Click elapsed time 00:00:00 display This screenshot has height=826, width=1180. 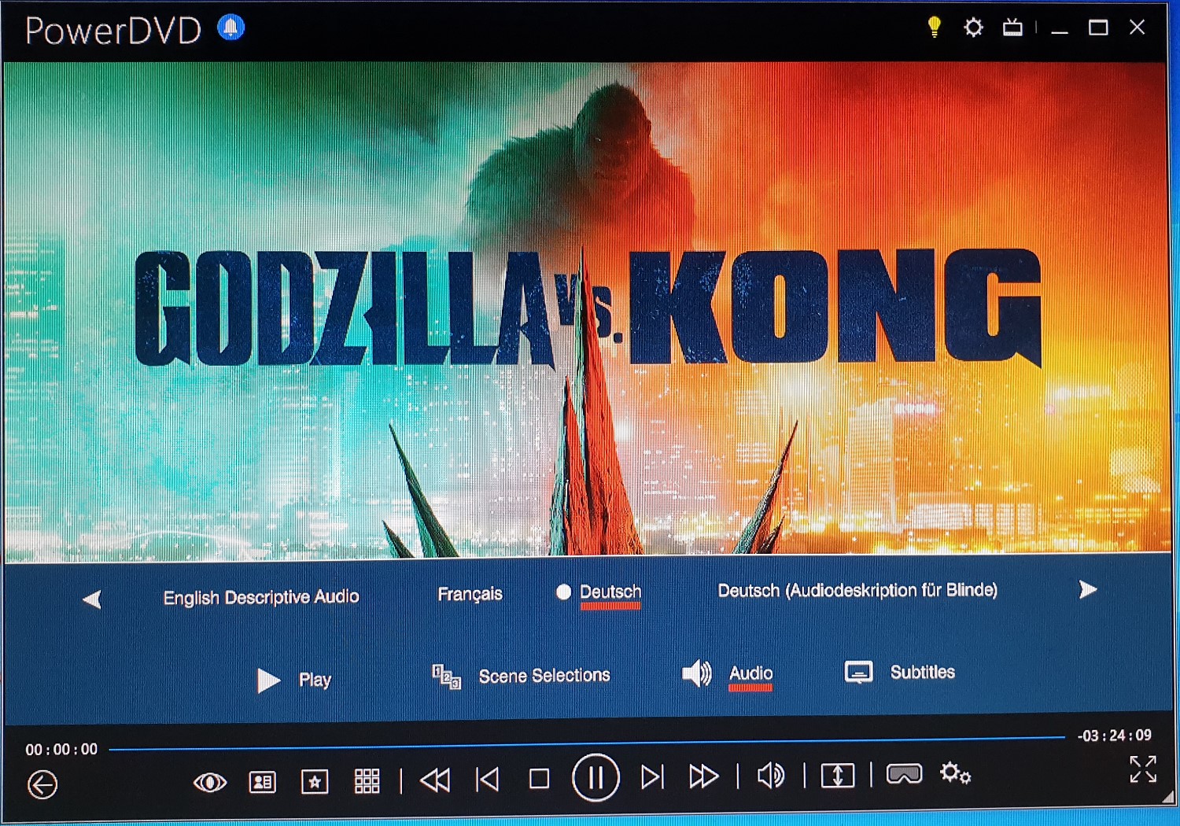[61, 750]
